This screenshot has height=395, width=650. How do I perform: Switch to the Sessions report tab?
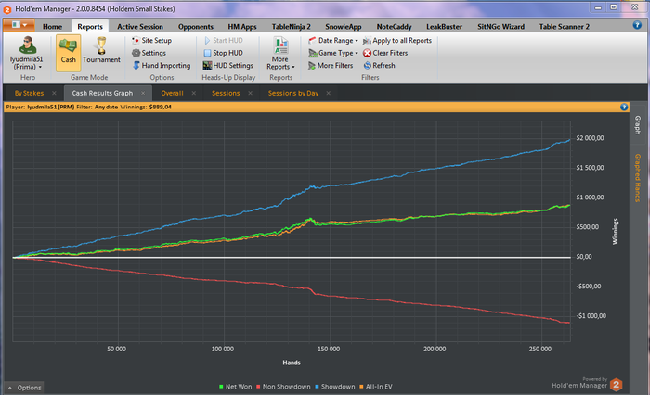226,93
